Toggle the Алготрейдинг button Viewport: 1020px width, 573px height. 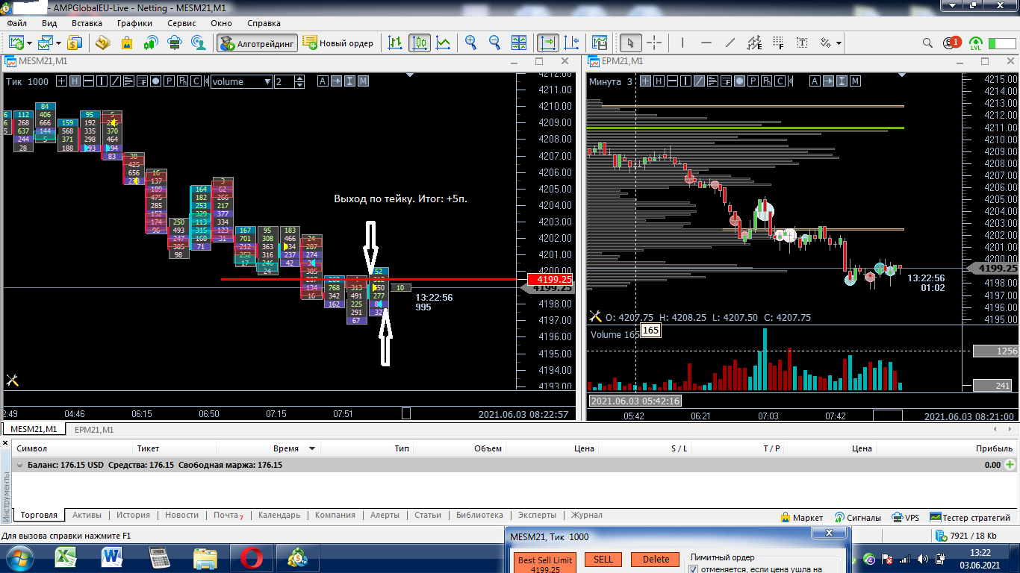pyautogui.click(x=257, y=43)
